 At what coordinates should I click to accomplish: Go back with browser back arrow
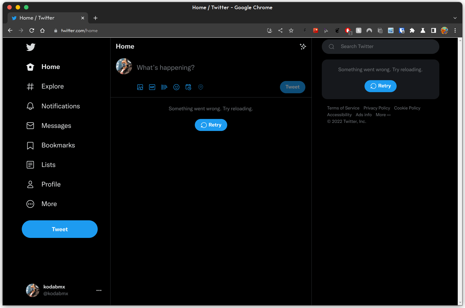(10, 30)
